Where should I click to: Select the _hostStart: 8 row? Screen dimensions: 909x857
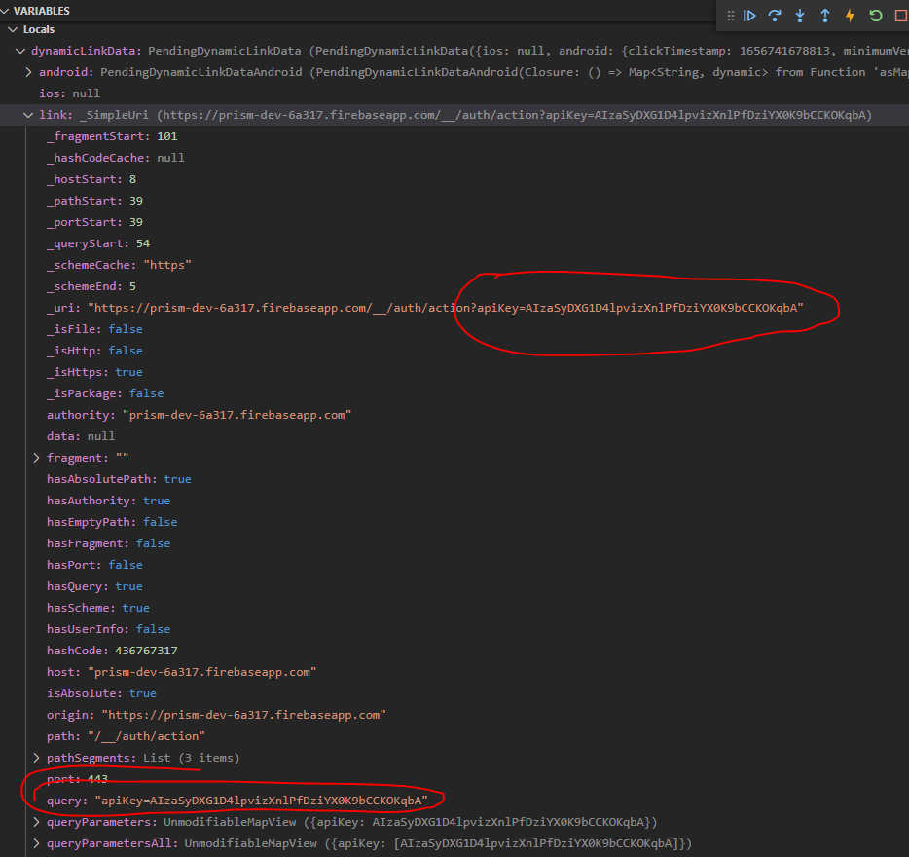pyautogui.click(x=454, y=179)
